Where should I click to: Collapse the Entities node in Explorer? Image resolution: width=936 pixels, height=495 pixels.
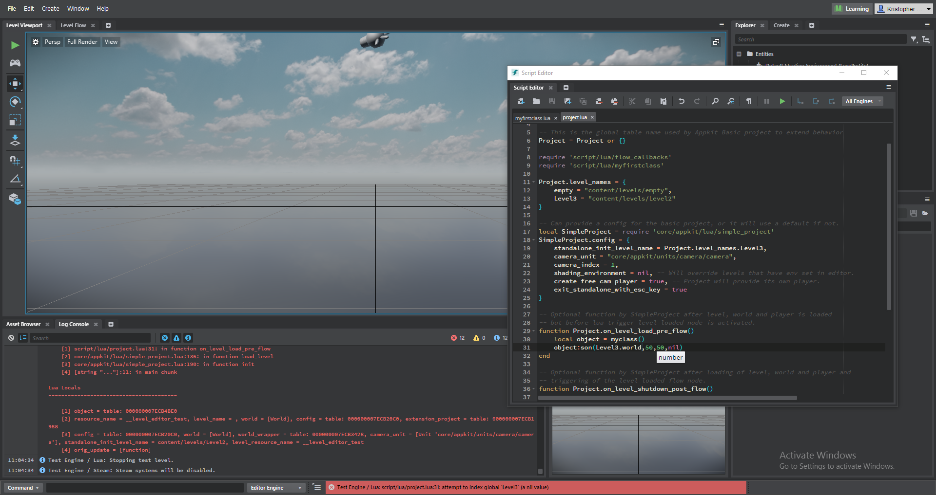tap(739, 54)
